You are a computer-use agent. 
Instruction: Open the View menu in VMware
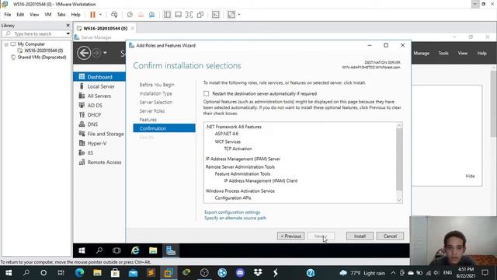point(34,15)
